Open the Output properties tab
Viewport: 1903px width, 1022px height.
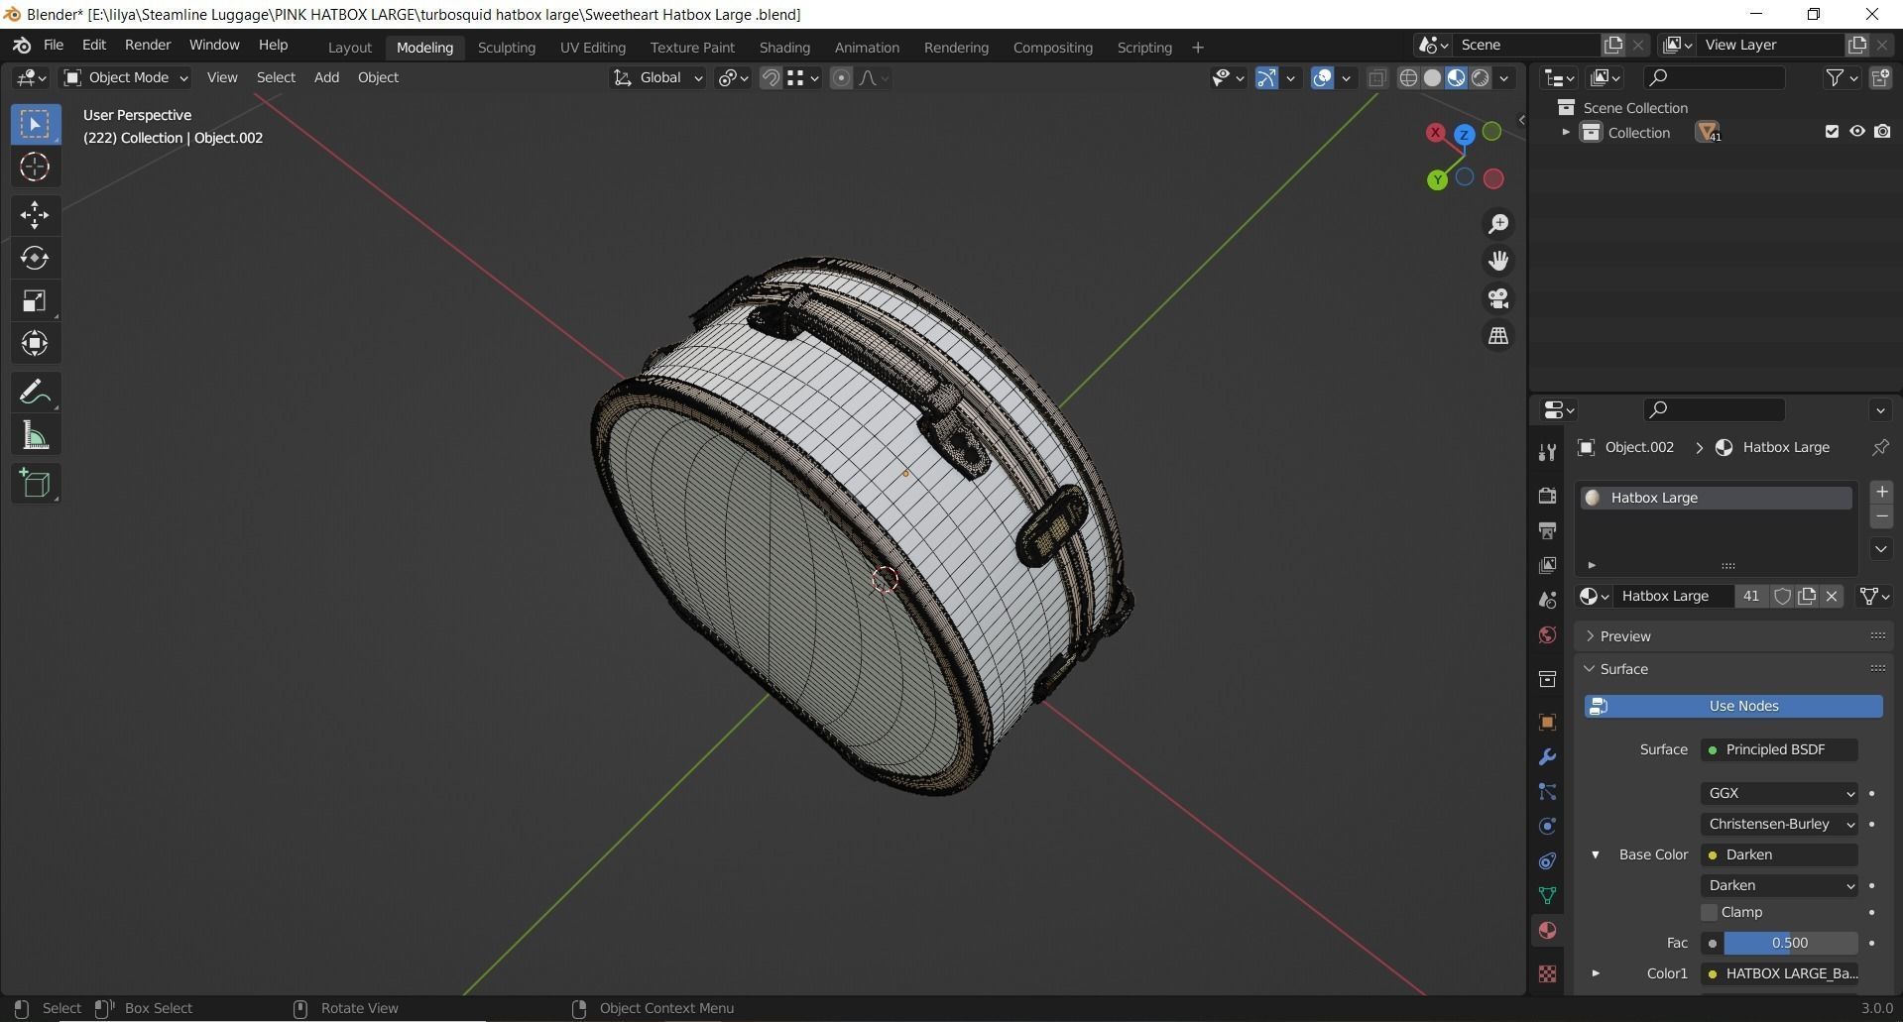click(x=1547, y=530)
